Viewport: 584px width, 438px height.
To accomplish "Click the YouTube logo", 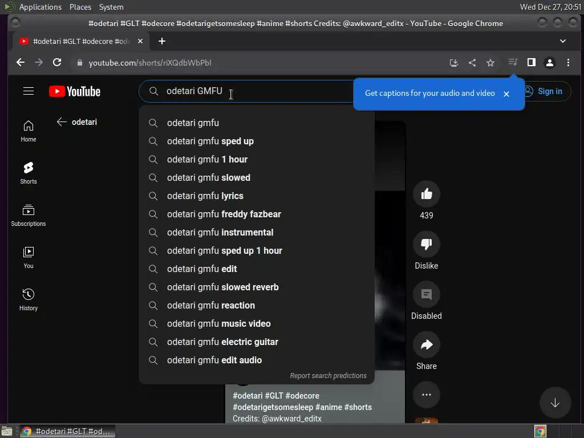I will pyautogui.click(x=75, y=91).
